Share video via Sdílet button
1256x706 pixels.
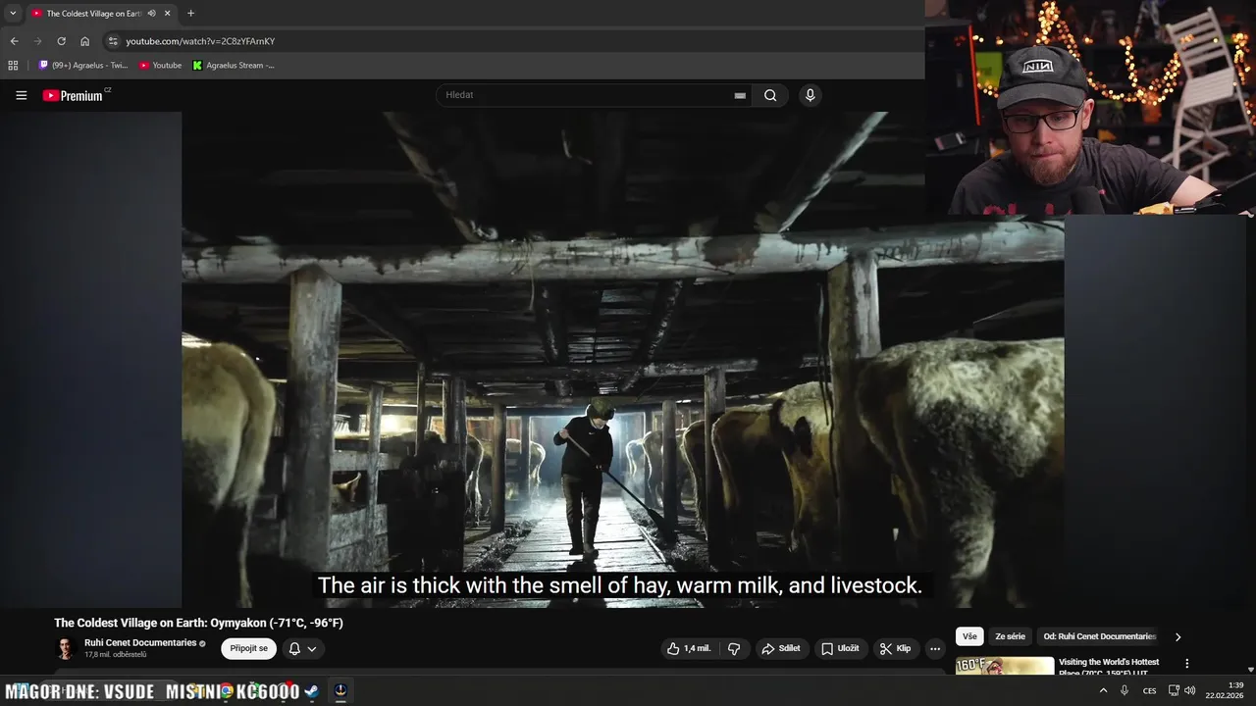click(781, 648)
